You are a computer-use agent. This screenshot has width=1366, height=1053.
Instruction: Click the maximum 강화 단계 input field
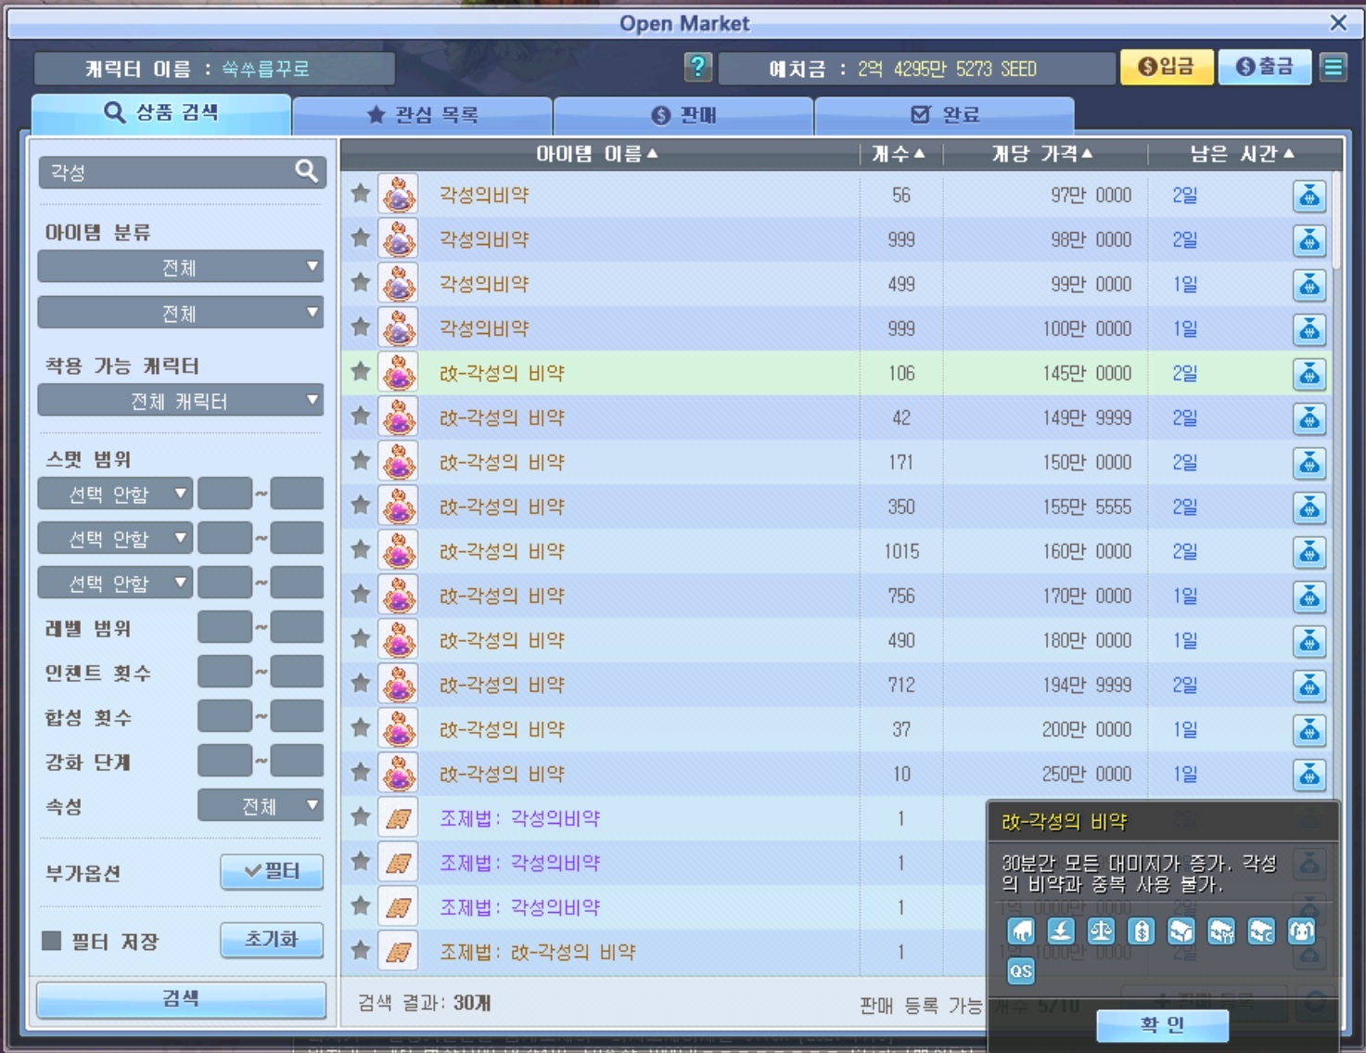[x=297, y=761]
